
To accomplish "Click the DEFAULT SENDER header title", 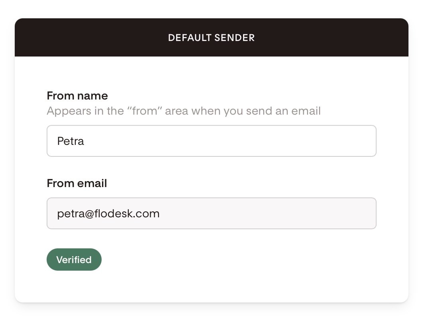I will pyautogui.click(x=212, y=38).
